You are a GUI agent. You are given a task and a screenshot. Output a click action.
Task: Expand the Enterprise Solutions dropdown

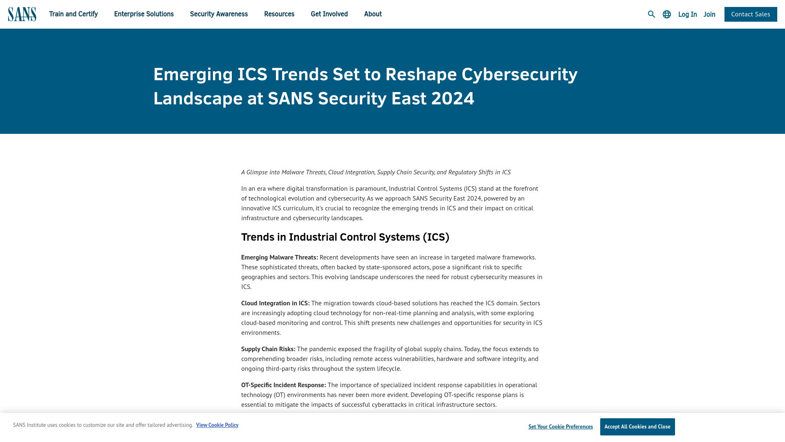coord(144,14)
